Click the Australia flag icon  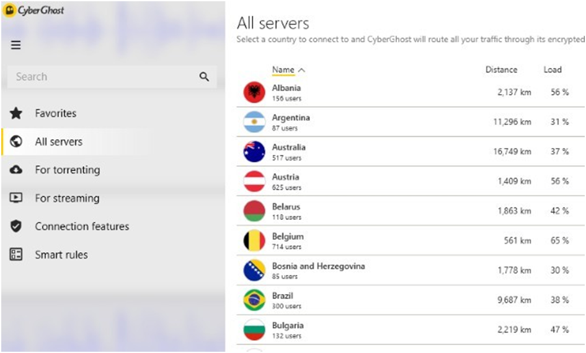click(x=254, y=152)
